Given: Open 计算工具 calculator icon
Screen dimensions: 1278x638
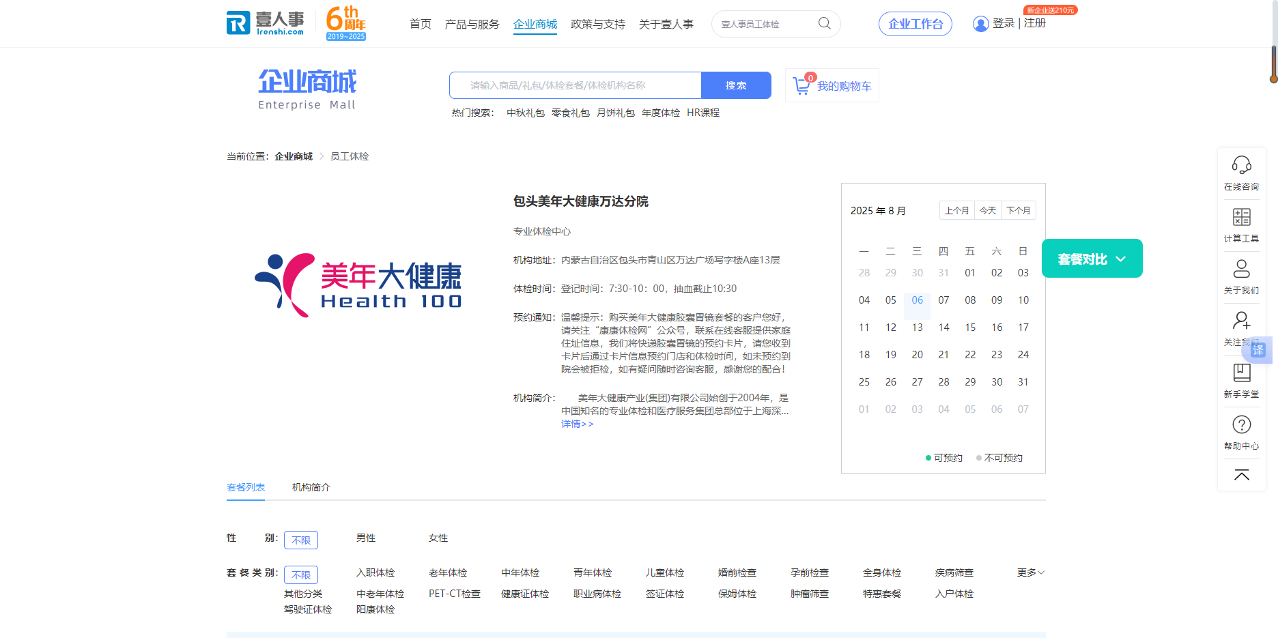Looking at the screenshot, I should 1241,218.
